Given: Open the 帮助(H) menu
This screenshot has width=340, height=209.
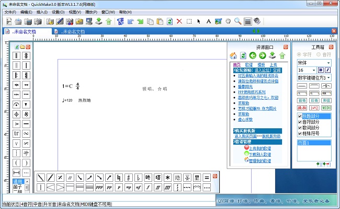Looking at the screenshot, I should [126, 12].
